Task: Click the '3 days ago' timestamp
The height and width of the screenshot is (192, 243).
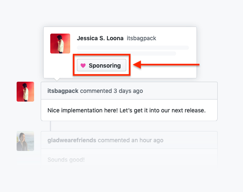Action: (128, 91)
